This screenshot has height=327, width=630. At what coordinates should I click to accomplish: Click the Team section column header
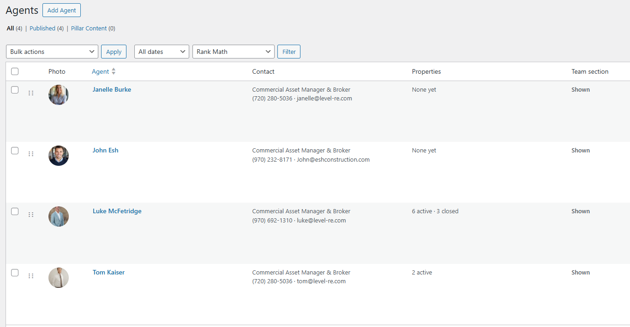(x=590, y=71)
